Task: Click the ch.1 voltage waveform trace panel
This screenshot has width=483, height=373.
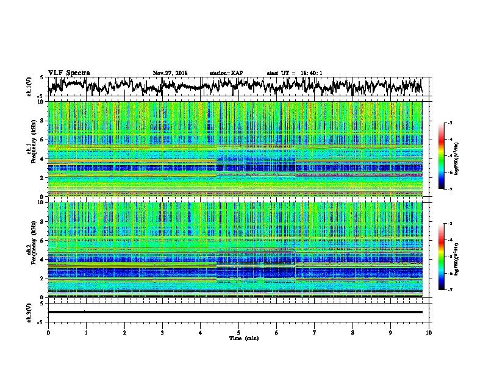Action: [x=238, y=87]
